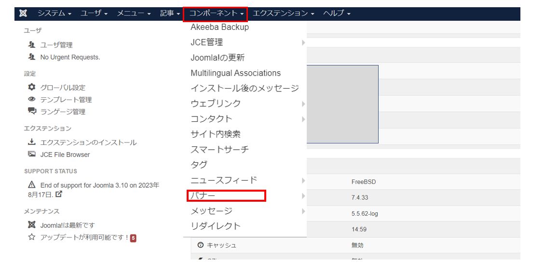
Task: Open the システム dropdown menu
Action: (54, 13)
